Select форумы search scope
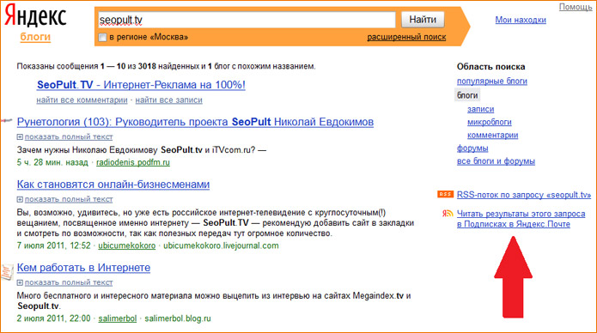597x333 pixels. click(472, 148)
